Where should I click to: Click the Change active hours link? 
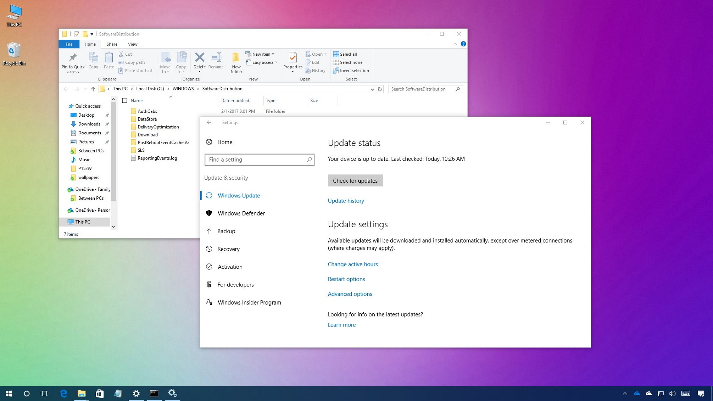353,264
